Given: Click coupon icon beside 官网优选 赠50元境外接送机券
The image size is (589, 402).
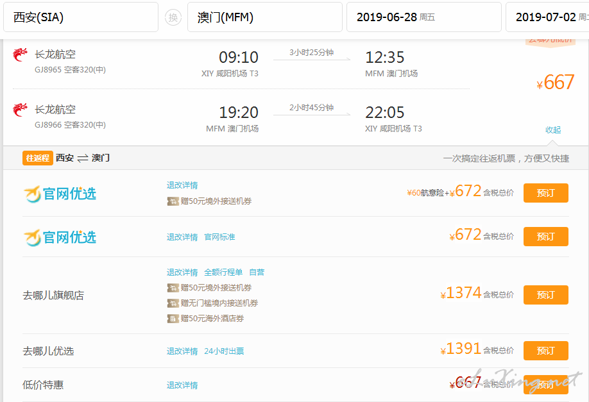Looking at the screenshot, I should click(173, 201).
